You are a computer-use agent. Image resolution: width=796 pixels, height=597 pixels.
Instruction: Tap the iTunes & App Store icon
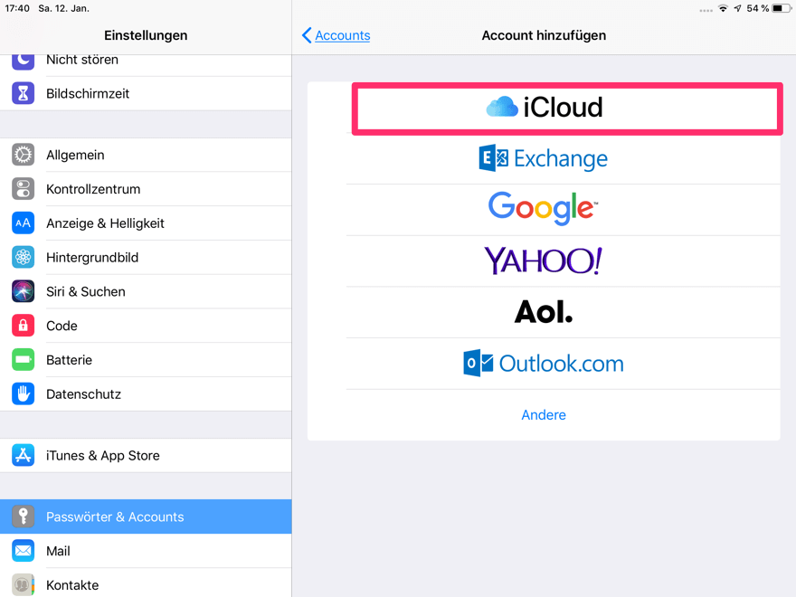pos(24,456)
